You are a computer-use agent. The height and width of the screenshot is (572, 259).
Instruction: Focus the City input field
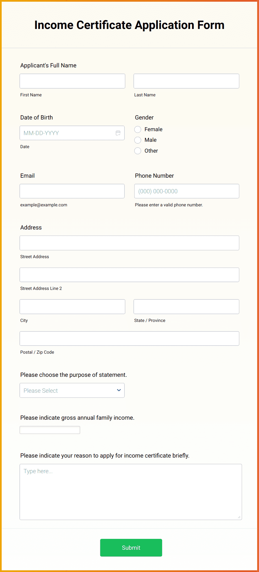click(72, 306)
